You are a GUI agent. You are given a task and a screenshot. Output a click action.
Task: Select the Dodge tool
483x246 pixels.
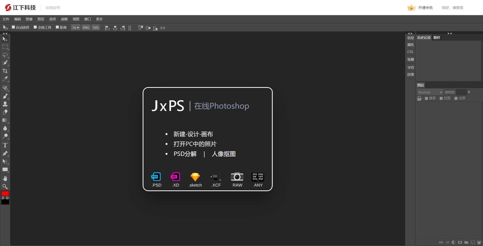pyautogui.click(x=5, y=136)
